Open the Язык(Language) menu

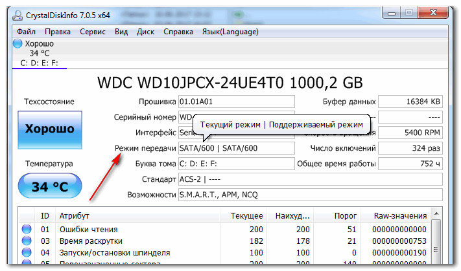point(230,32)
